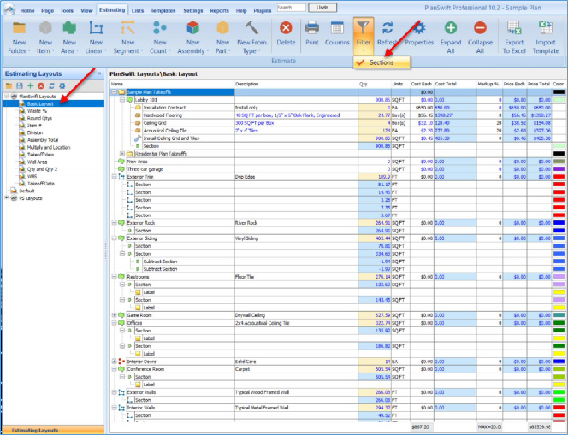568x435 pixels.
Task: Click the New Part icon
Action: [x=222, y=28]
